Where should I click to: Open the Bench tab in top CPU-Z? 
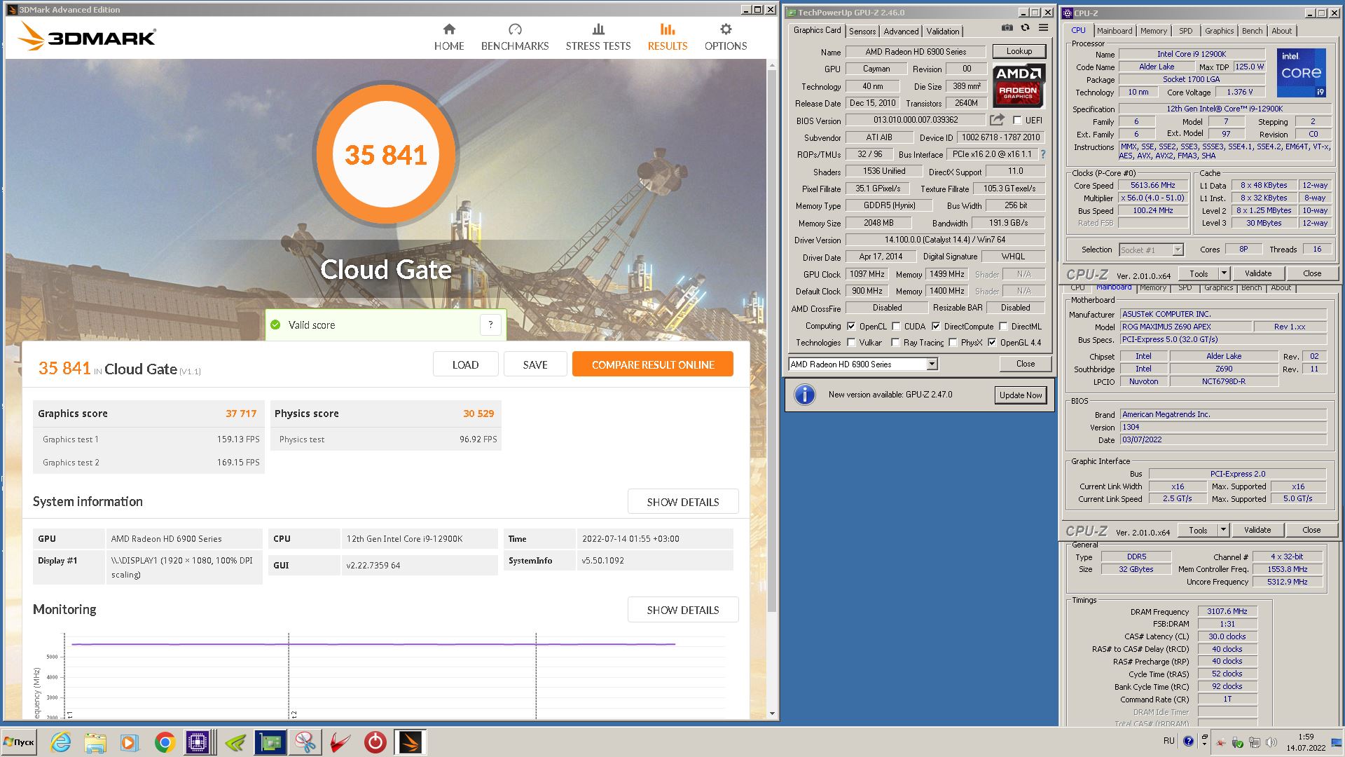[1252, 31]
